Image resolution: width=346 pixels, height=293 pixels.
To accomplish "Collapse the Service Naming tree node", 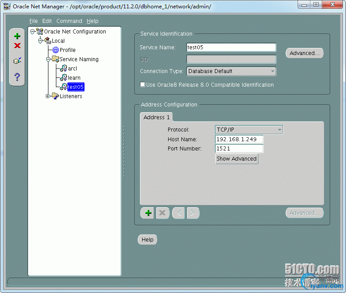I will coord(48,59).
